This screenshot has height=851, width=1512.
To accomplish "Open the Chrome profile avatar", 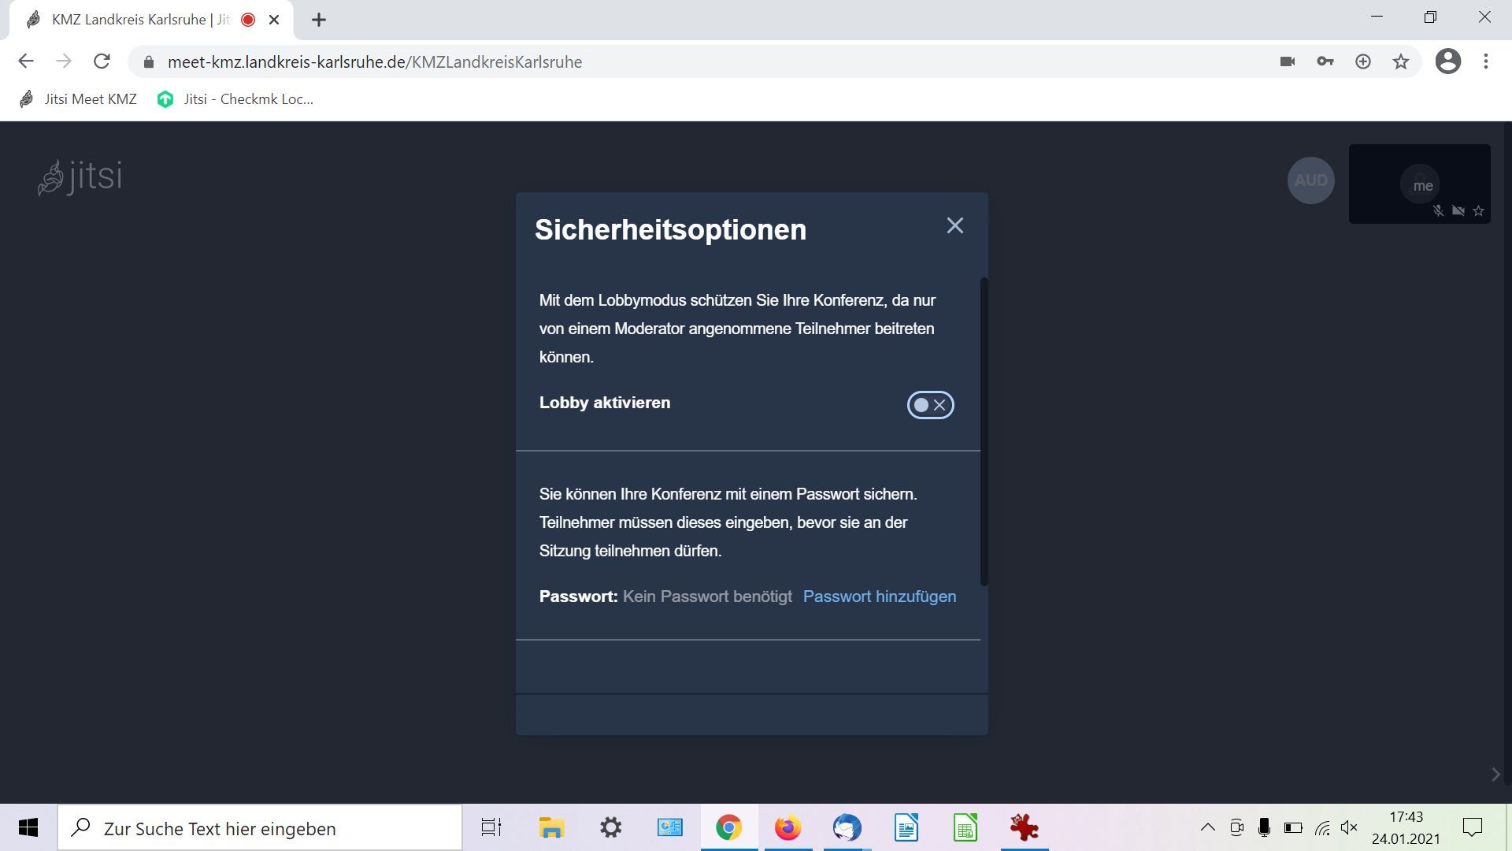I will pyautogui.click(x=1447, y=61).
